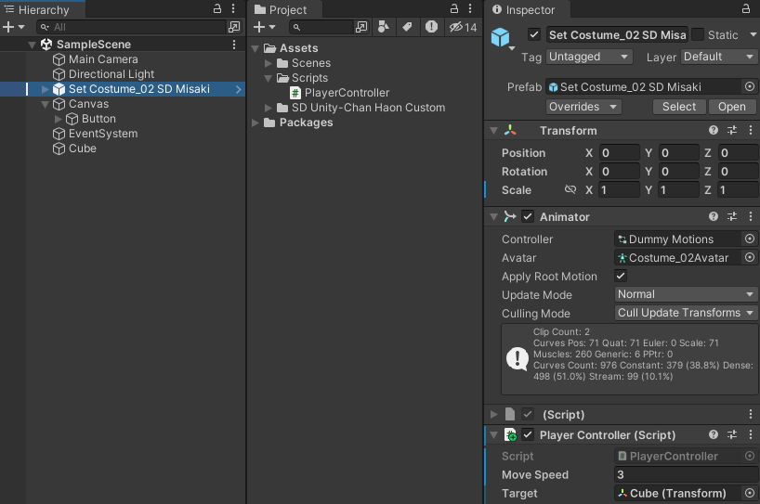Open Animator Controller object picker
The height and width of the screenshot is (504, 760).
point(750,239)
